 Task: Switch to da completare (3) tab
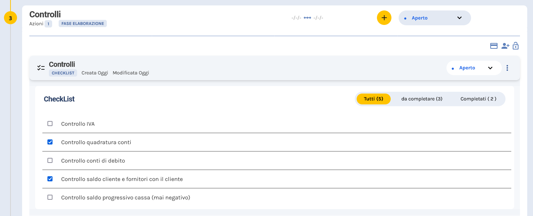[x=422, y=99]
